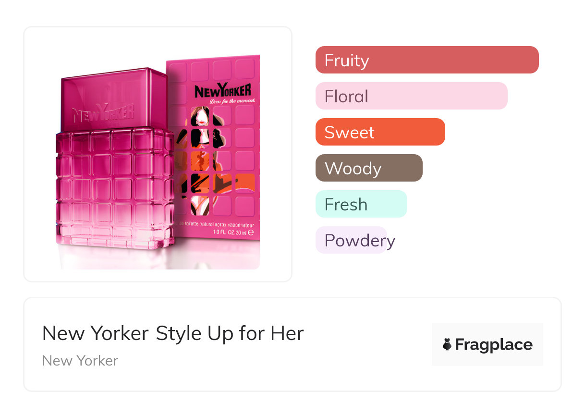585x415 pixels.
Task: Select the Fresh accord bar
Action: coord(361,204)
